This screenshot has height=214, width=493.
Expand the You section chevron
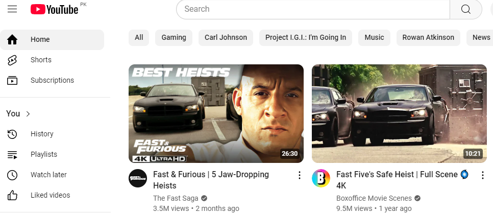point(28,114)
